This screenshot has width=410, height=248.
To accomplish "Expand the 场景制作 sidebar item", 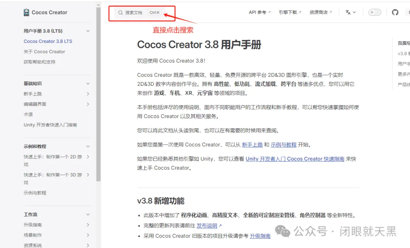I will click(88, 235).
